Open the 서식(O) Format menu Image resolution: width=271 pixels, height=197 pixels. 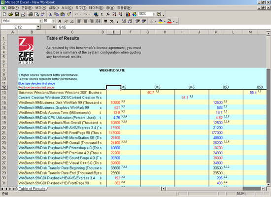point(67,8)
